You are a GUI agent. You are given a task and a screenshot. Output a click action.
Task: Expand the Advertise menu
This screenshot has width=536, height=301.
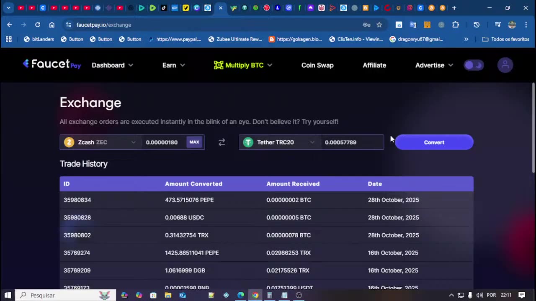point(434,65)
